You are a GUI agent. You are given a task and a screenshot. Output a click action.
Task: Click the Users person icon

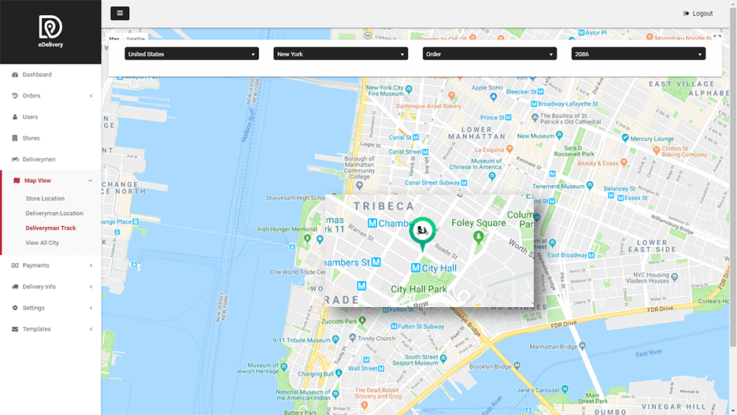[15, 117]
